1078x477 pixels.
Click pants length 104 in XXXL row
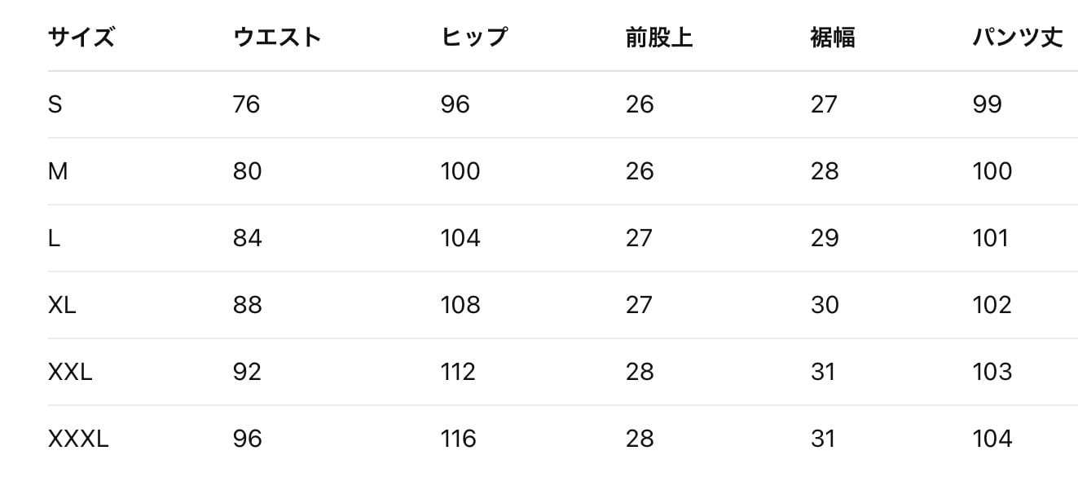(992, 439)
